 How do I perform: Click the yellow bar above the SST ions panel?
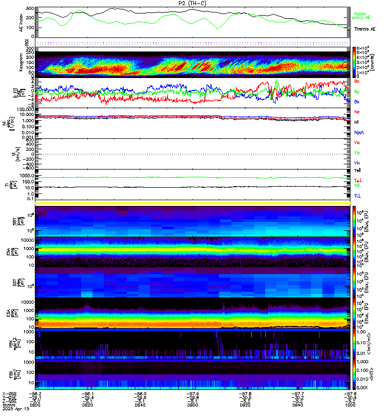click(x=192, y=203)
